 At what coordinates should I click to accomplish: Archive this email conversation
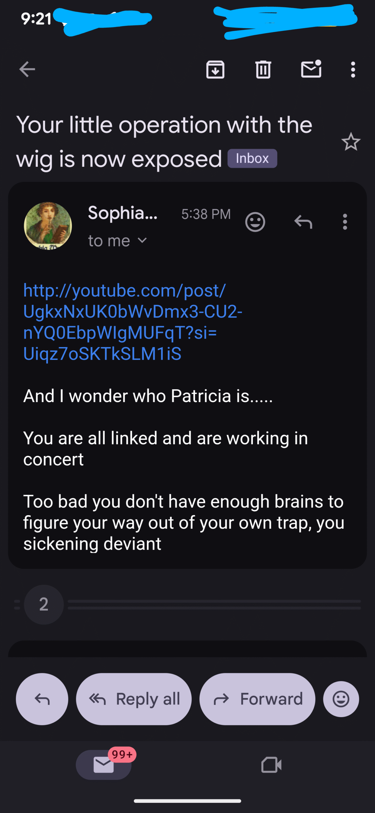215,69
